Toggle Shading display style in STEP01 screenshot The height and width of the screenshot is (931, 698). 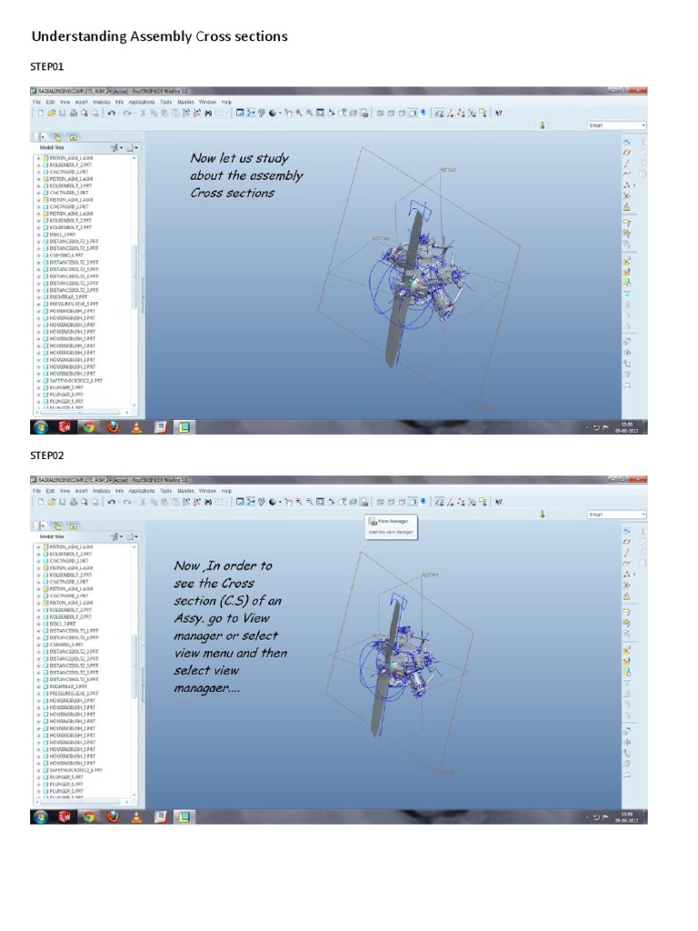coord(413,113)
